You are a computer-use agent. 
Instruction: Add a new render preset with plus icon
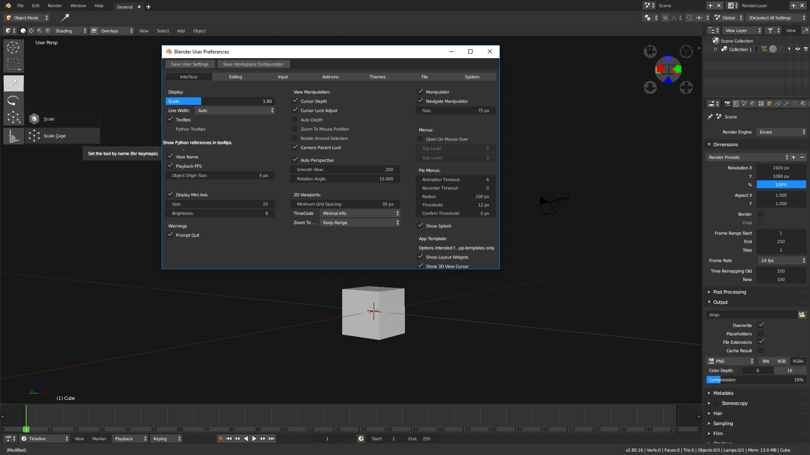click(x=794, y=157)
